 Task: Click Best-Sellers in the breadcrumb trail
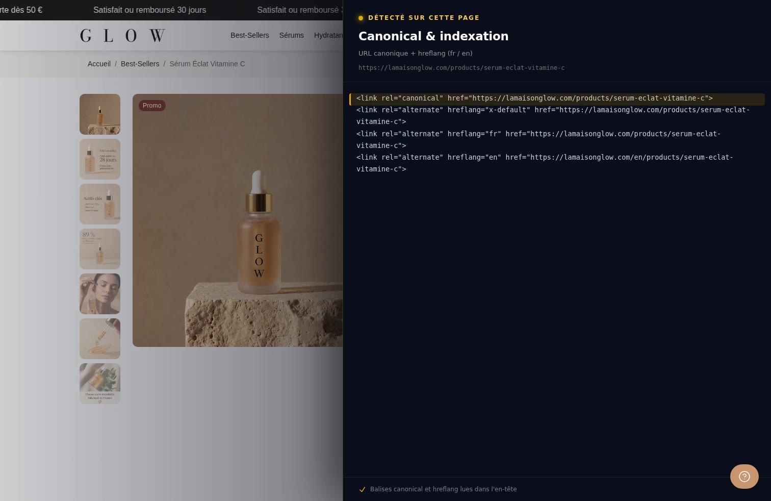140,64
